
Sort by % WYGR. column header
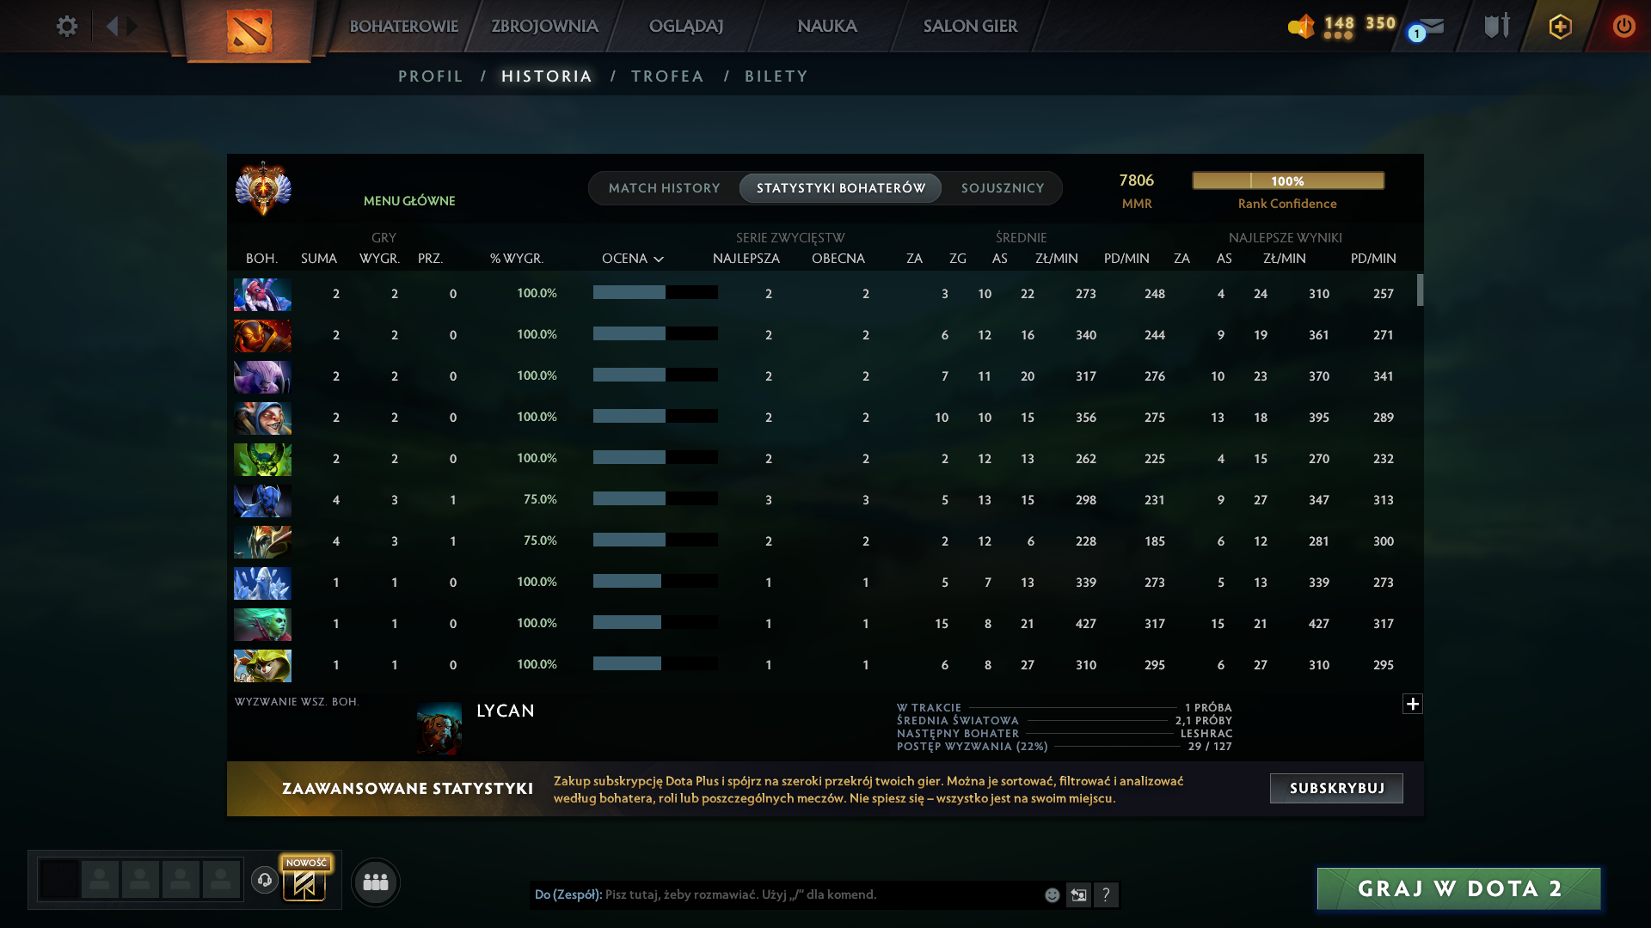[x=516, y=259]
